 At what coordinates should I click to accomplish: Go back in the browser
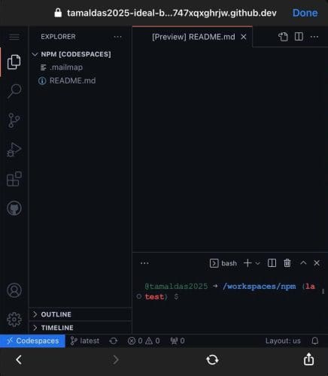tap(19, 360)
